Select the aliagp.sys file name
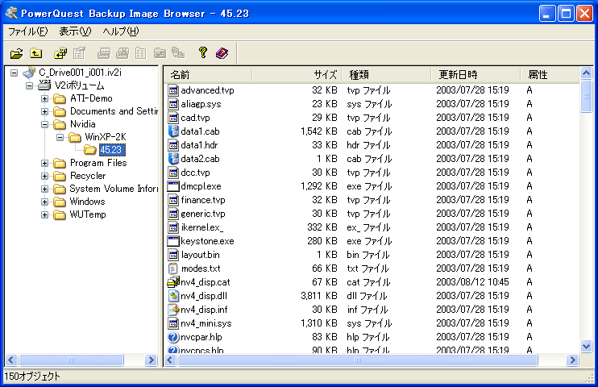 (x=201, y=104)
